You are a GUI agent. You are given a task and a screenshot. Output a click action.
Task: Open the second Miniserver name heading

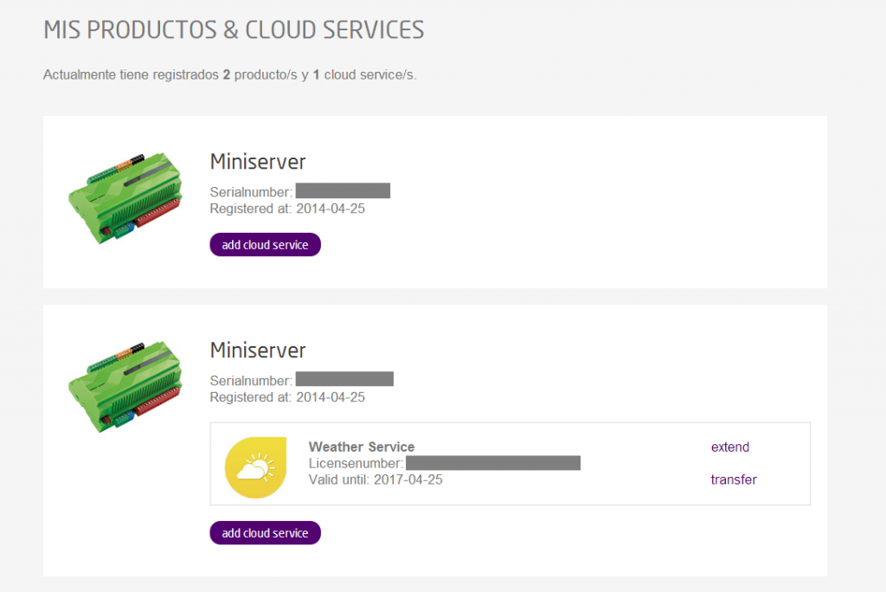[257, 350]
